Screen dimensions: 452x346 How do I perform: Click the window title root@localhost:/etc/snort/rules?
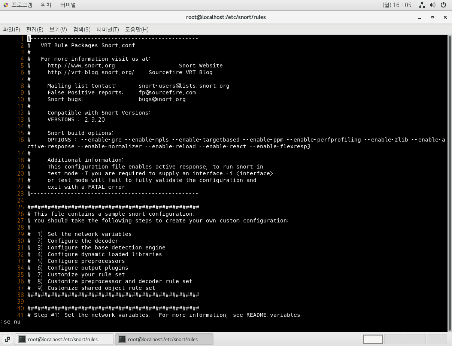(226, 17)
